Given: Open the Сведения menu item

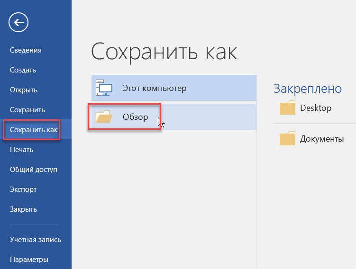Looking at the screenshot, I should [26, 50].
